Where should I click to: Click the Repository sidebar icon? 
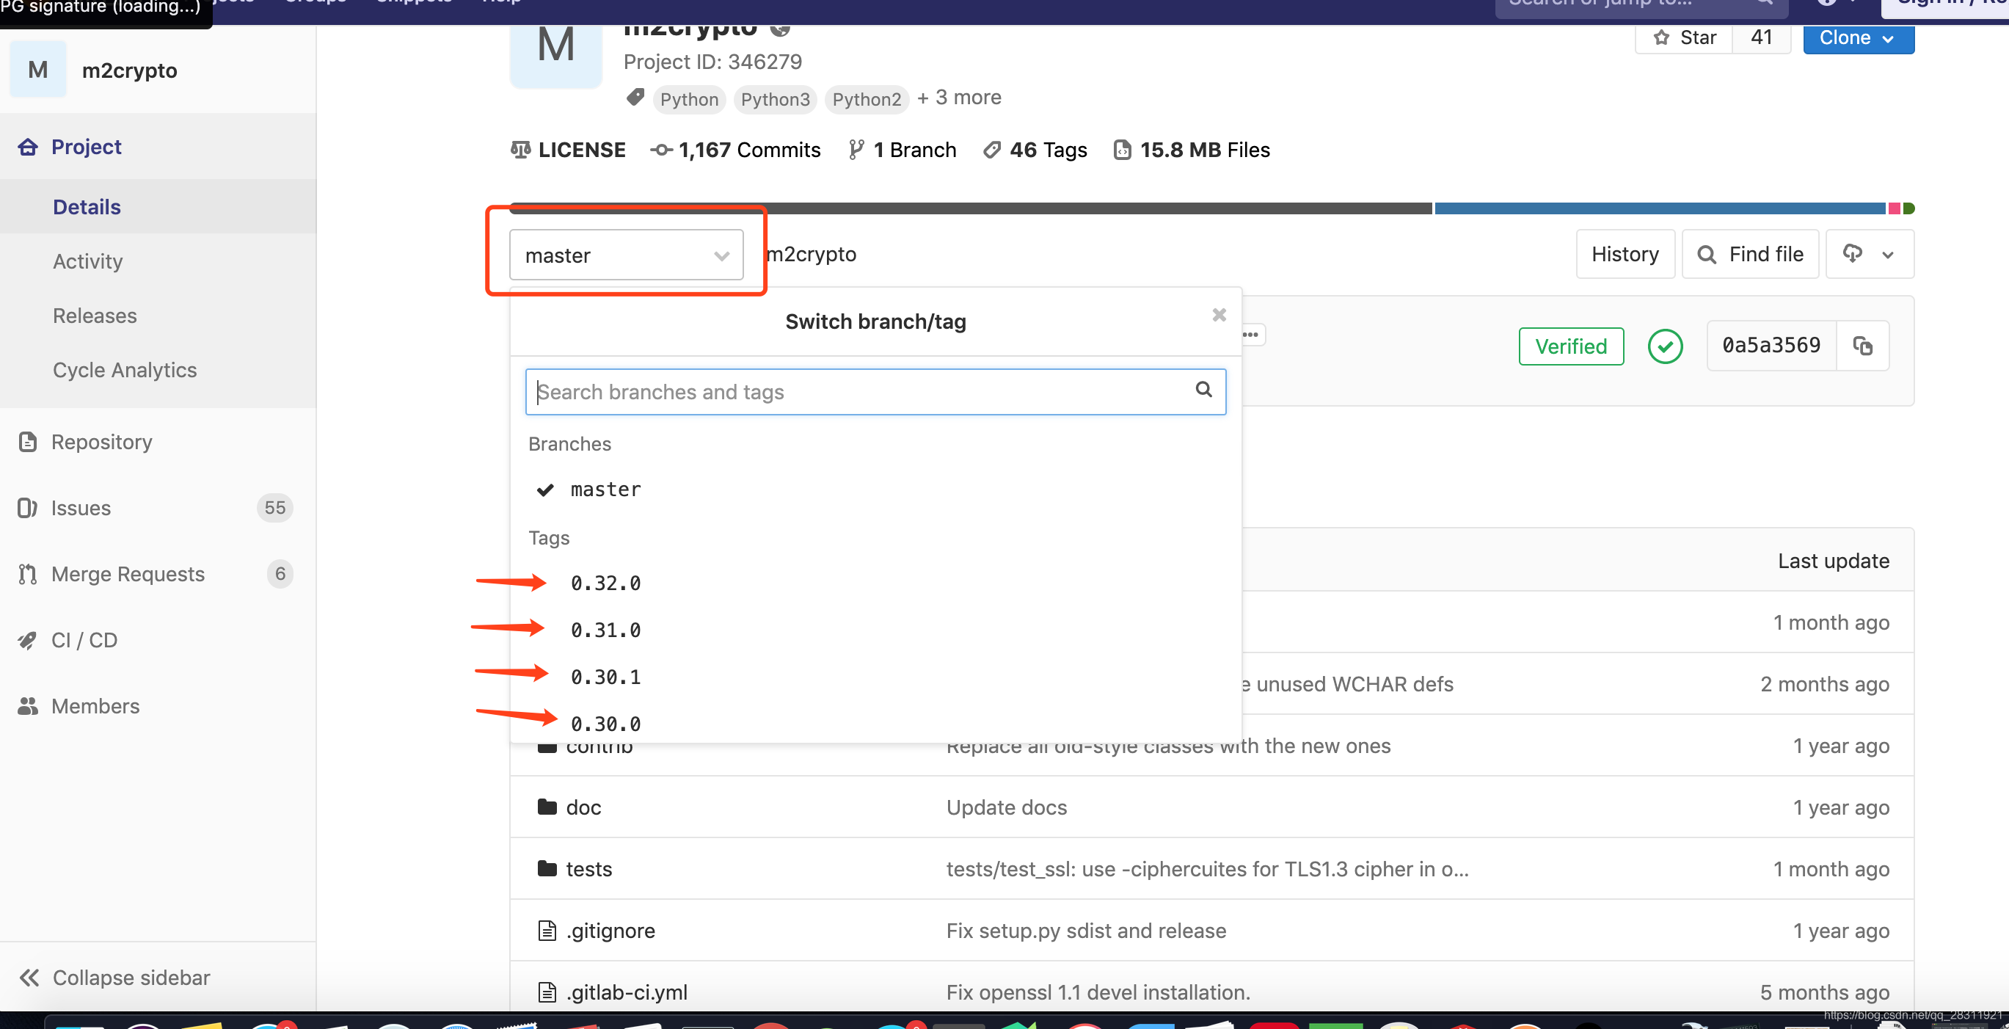point(28,442)
